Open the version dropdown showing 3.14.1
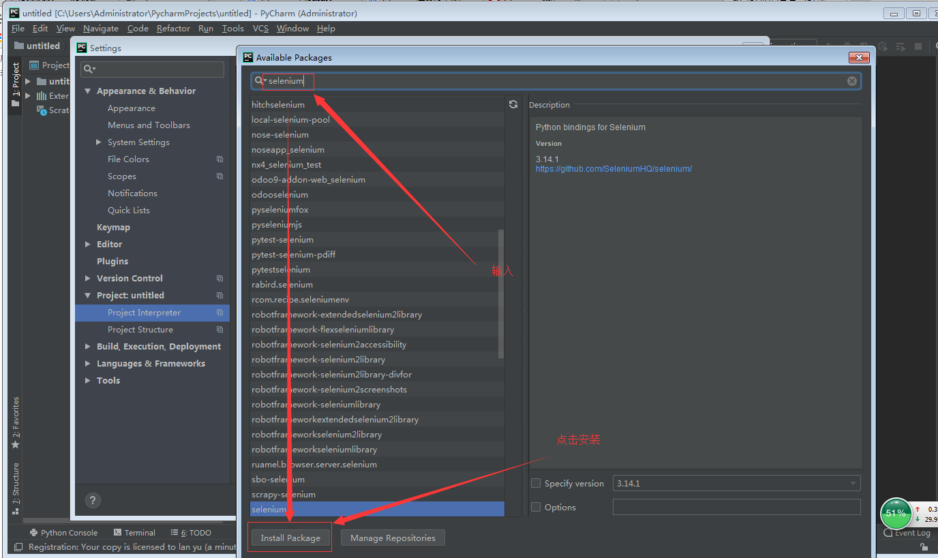Image resolution: width=938 pixels, height=558 pixels. pyautogui.click(x=736, y=483)
